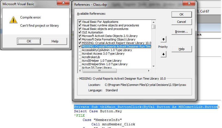Click the 'FILE comment line in code

point(79,115)
